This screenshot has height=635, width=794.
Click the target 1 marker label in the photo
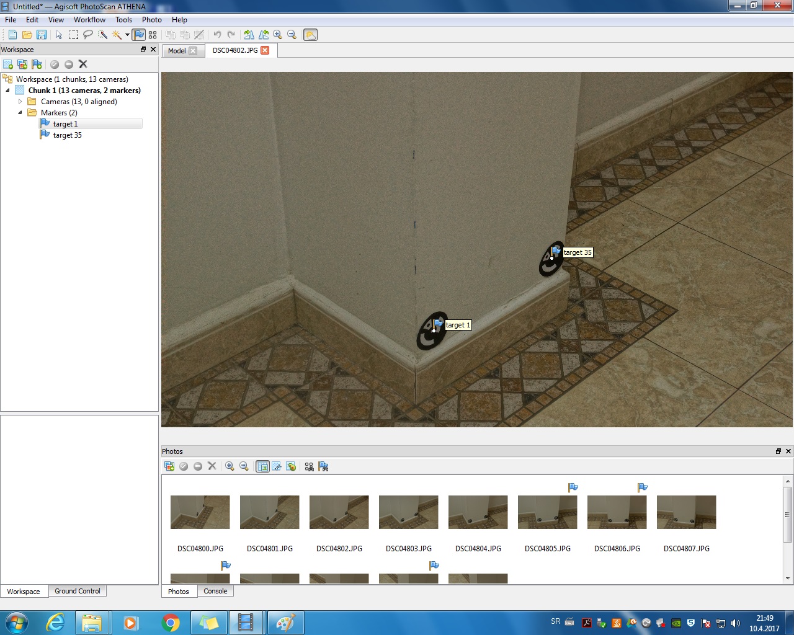click(x=458, y=325)
